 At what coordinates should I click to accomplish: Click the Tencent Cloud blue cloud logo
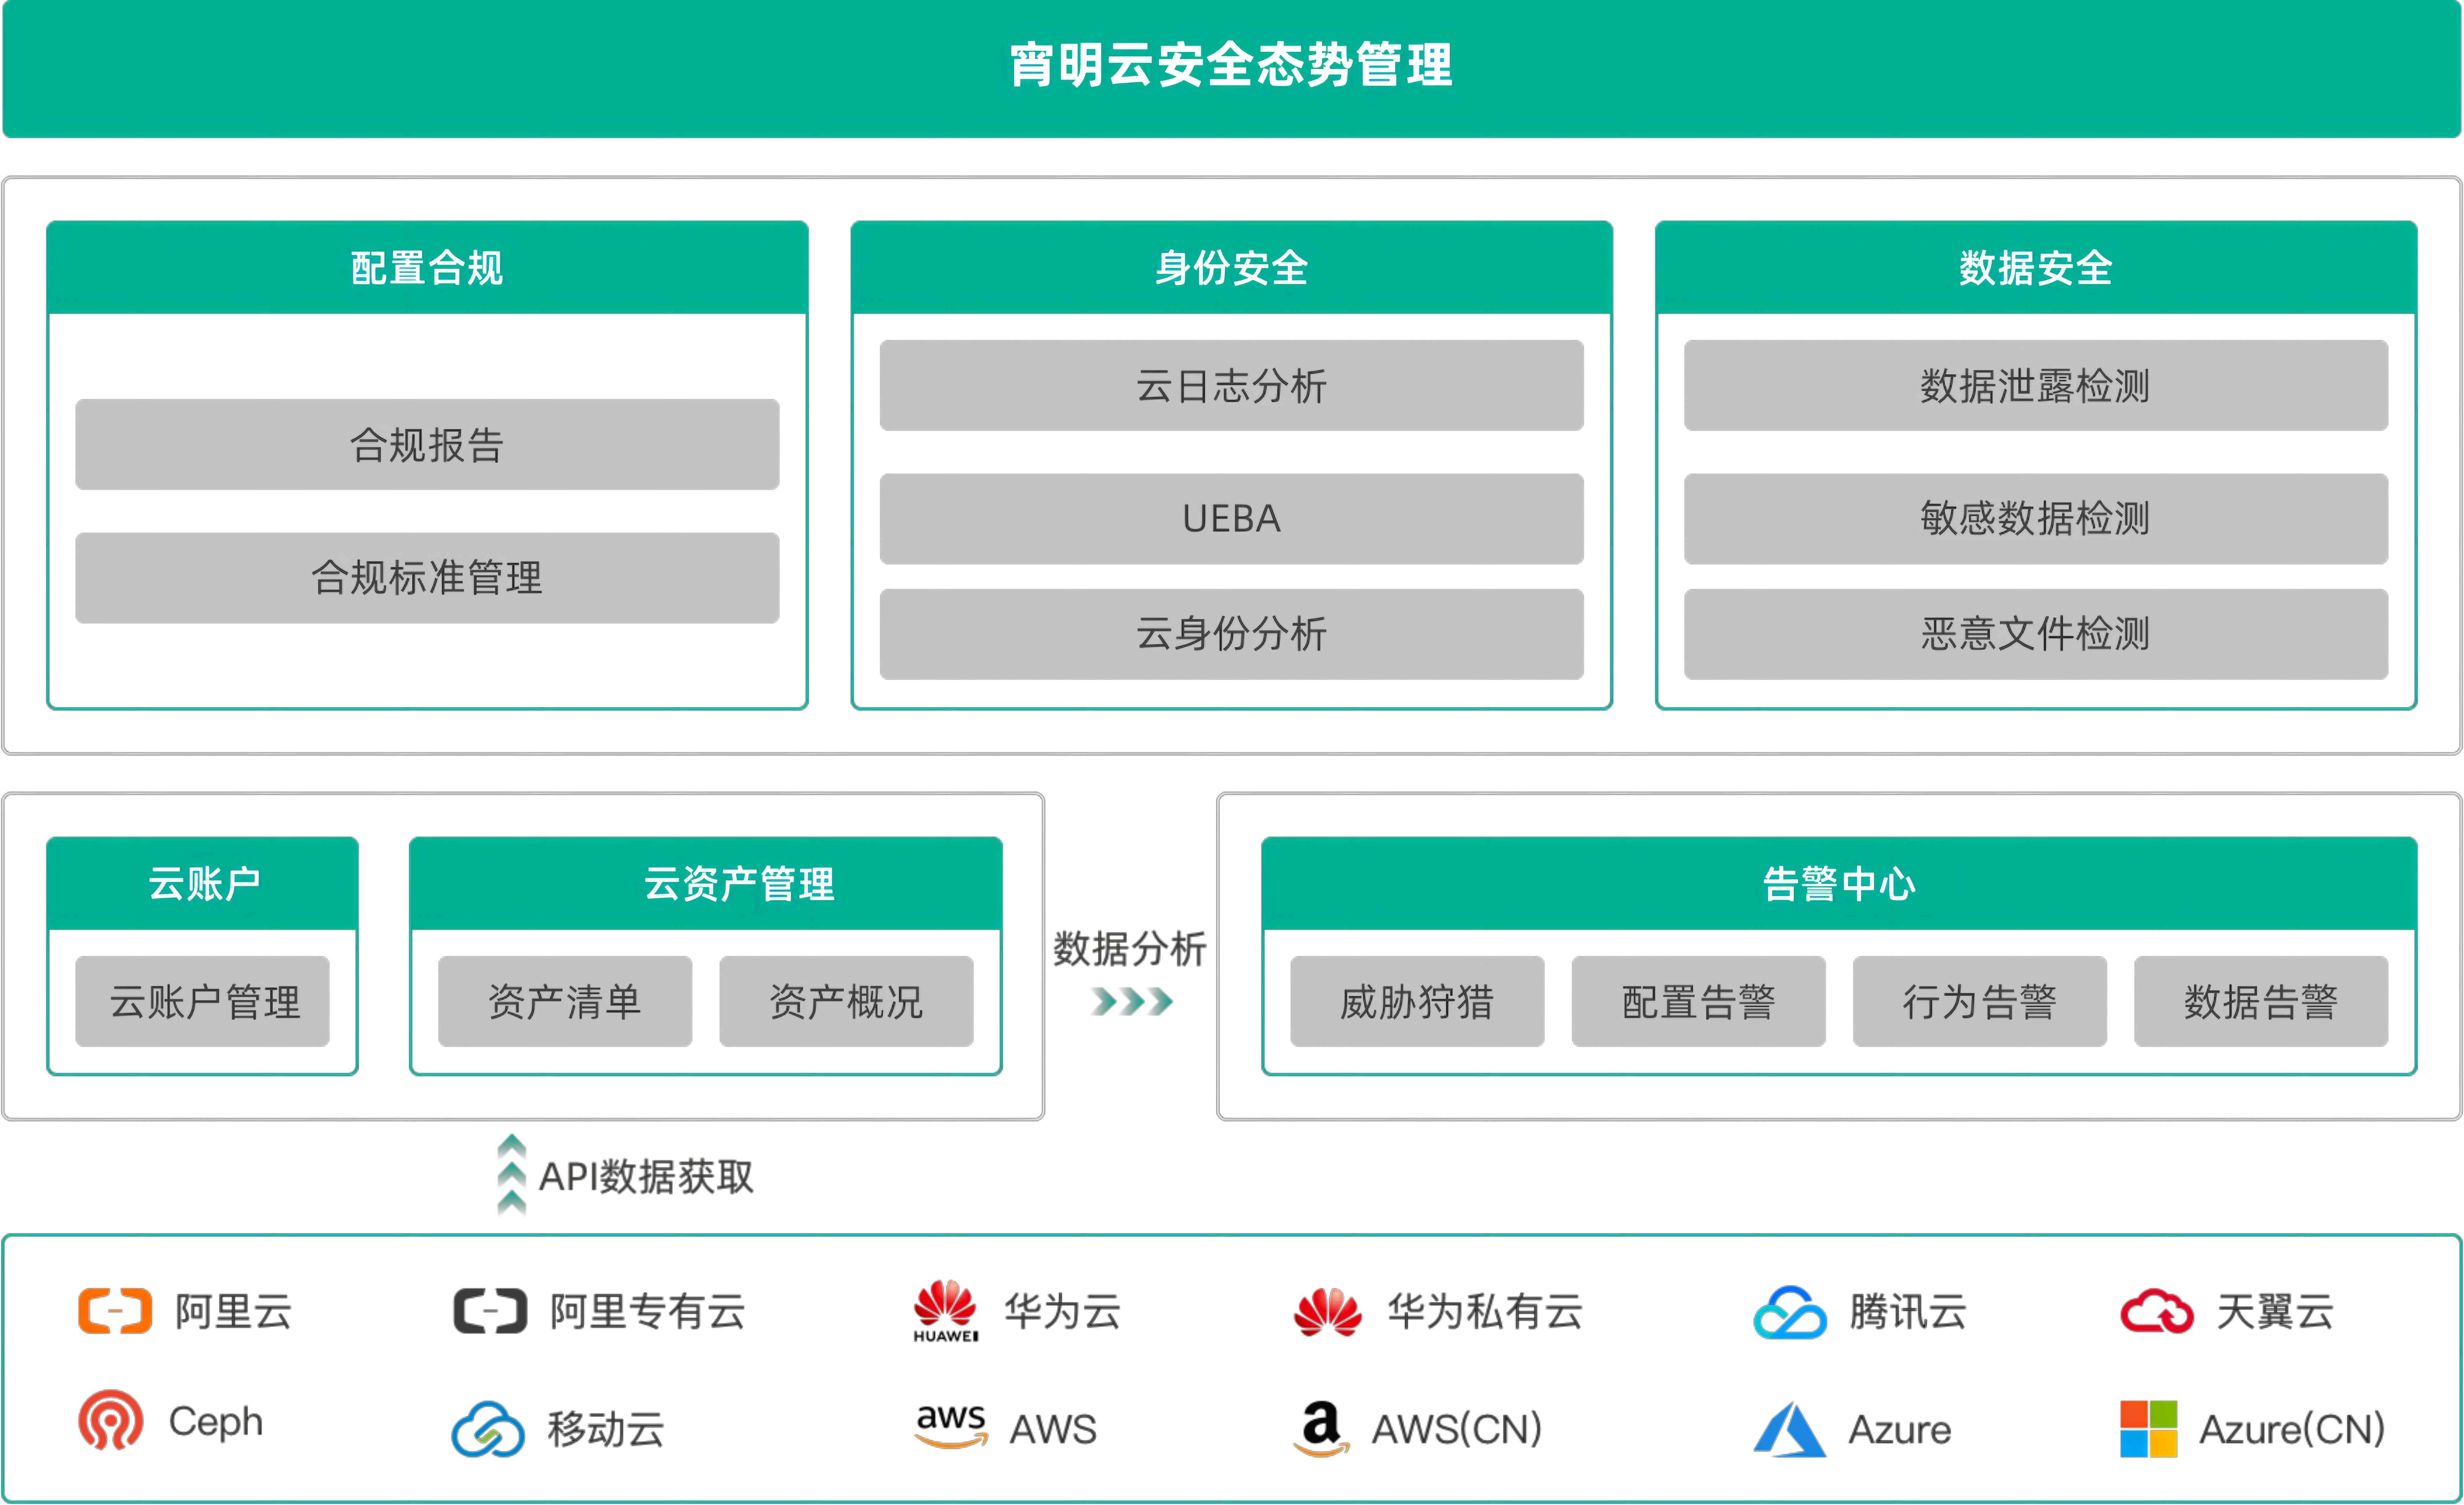click(1790, 1312)
